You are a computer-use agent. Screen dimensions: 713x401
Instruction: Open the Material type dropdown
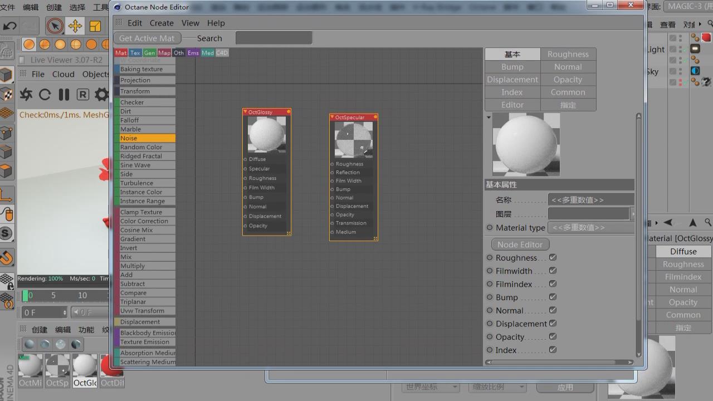(x=591, y=227)
